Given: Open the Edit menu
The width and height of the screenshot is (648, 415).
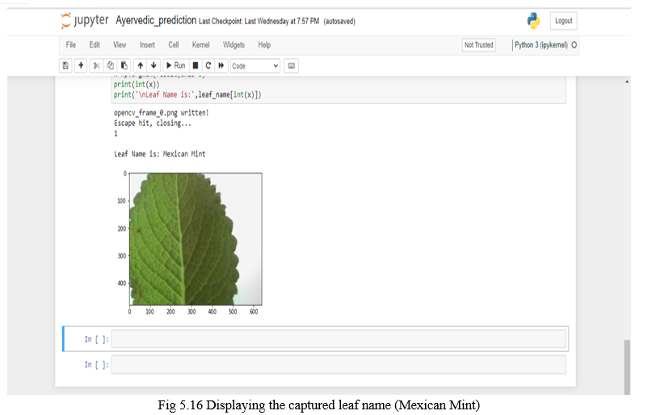Looking at the screenshot, I should click(x=95, y=45).
